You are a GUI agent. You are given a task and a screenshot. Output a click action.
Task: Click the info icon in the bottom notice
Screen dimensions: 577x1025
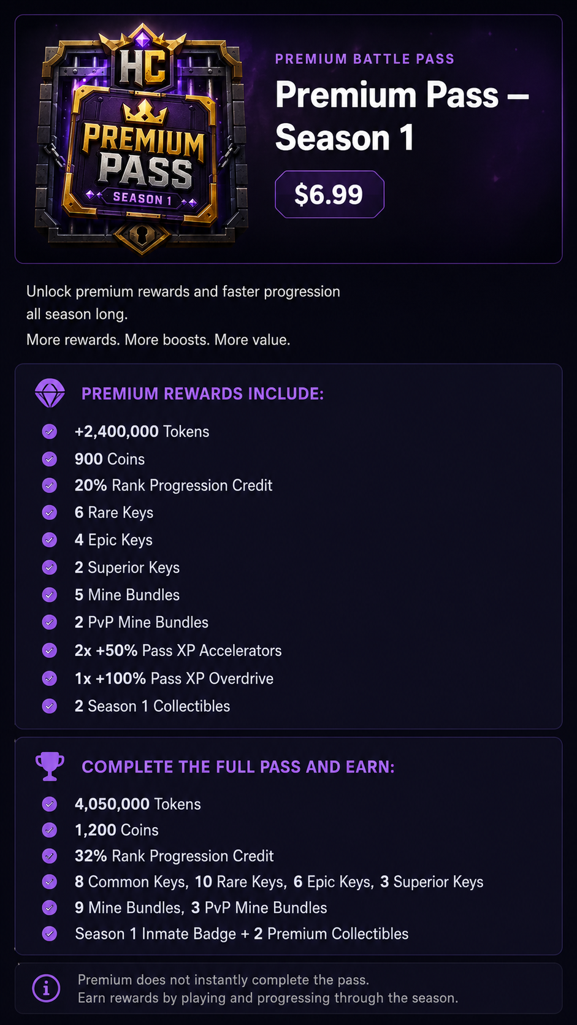pyautogui.click(x=46, y=988)
